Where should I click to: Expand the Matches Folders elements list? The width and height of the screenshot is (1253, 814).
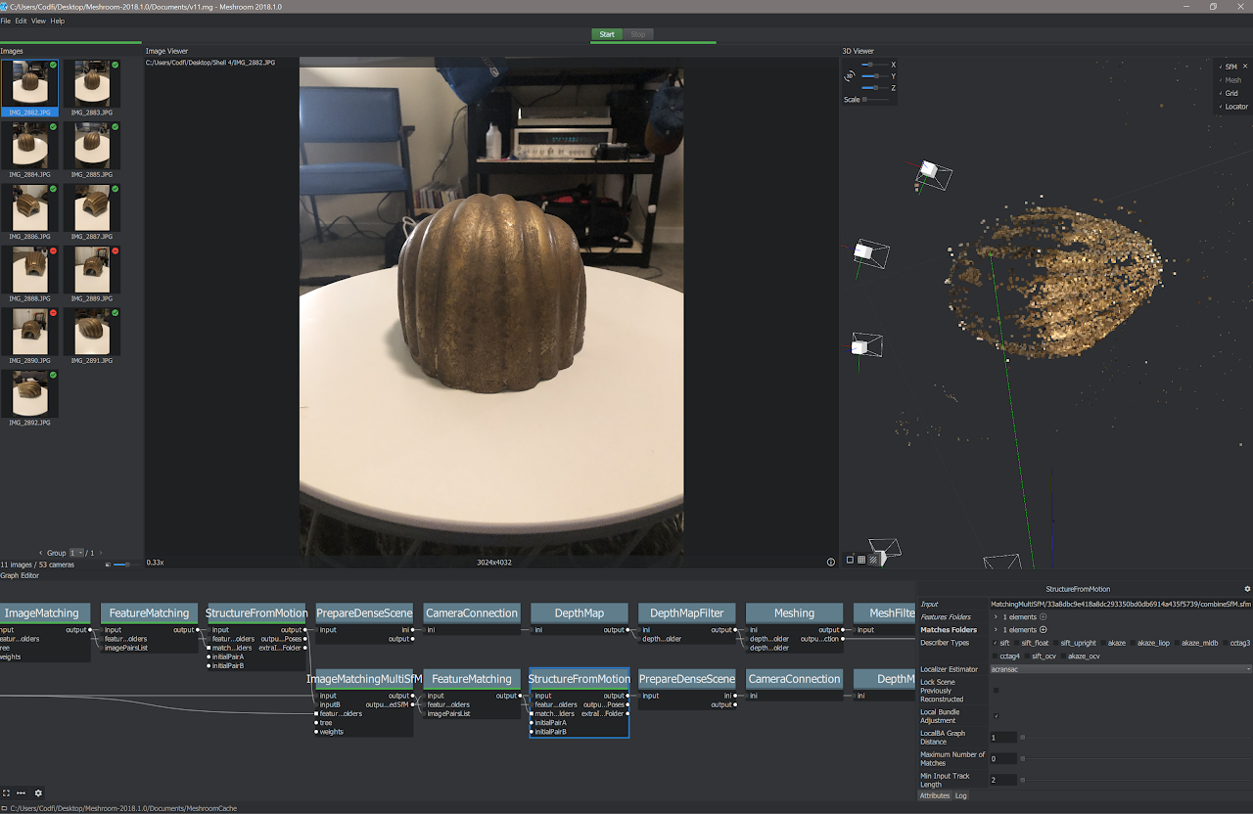click(996, 630)
